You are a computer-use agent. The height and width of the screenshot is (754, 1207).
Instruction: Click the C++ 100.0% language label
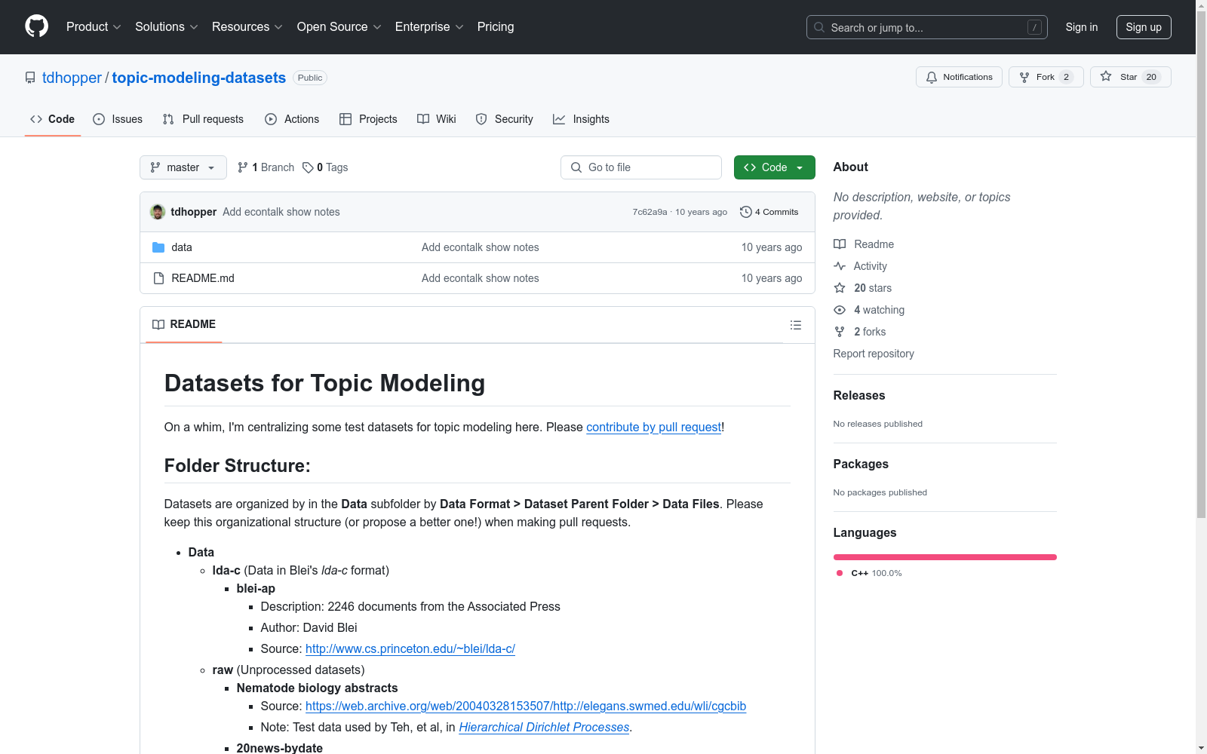tap(869, 573)
